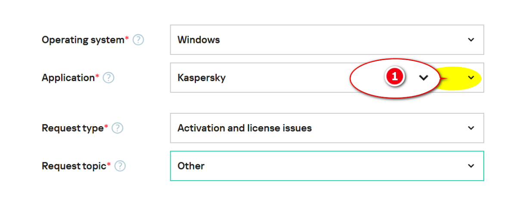Viewport: 517px width, 206px height.
Task: Click the 'Other' value in Request topic
Action: (x=191, y=166)
